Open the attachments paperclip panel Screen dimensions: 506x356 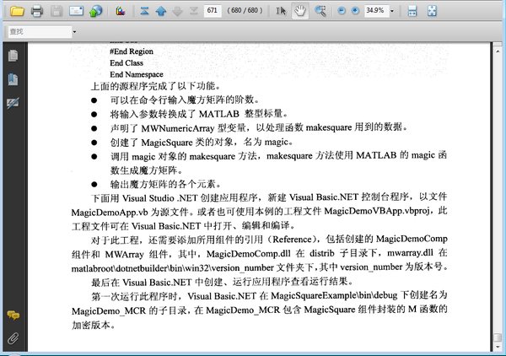click(13, 338)
